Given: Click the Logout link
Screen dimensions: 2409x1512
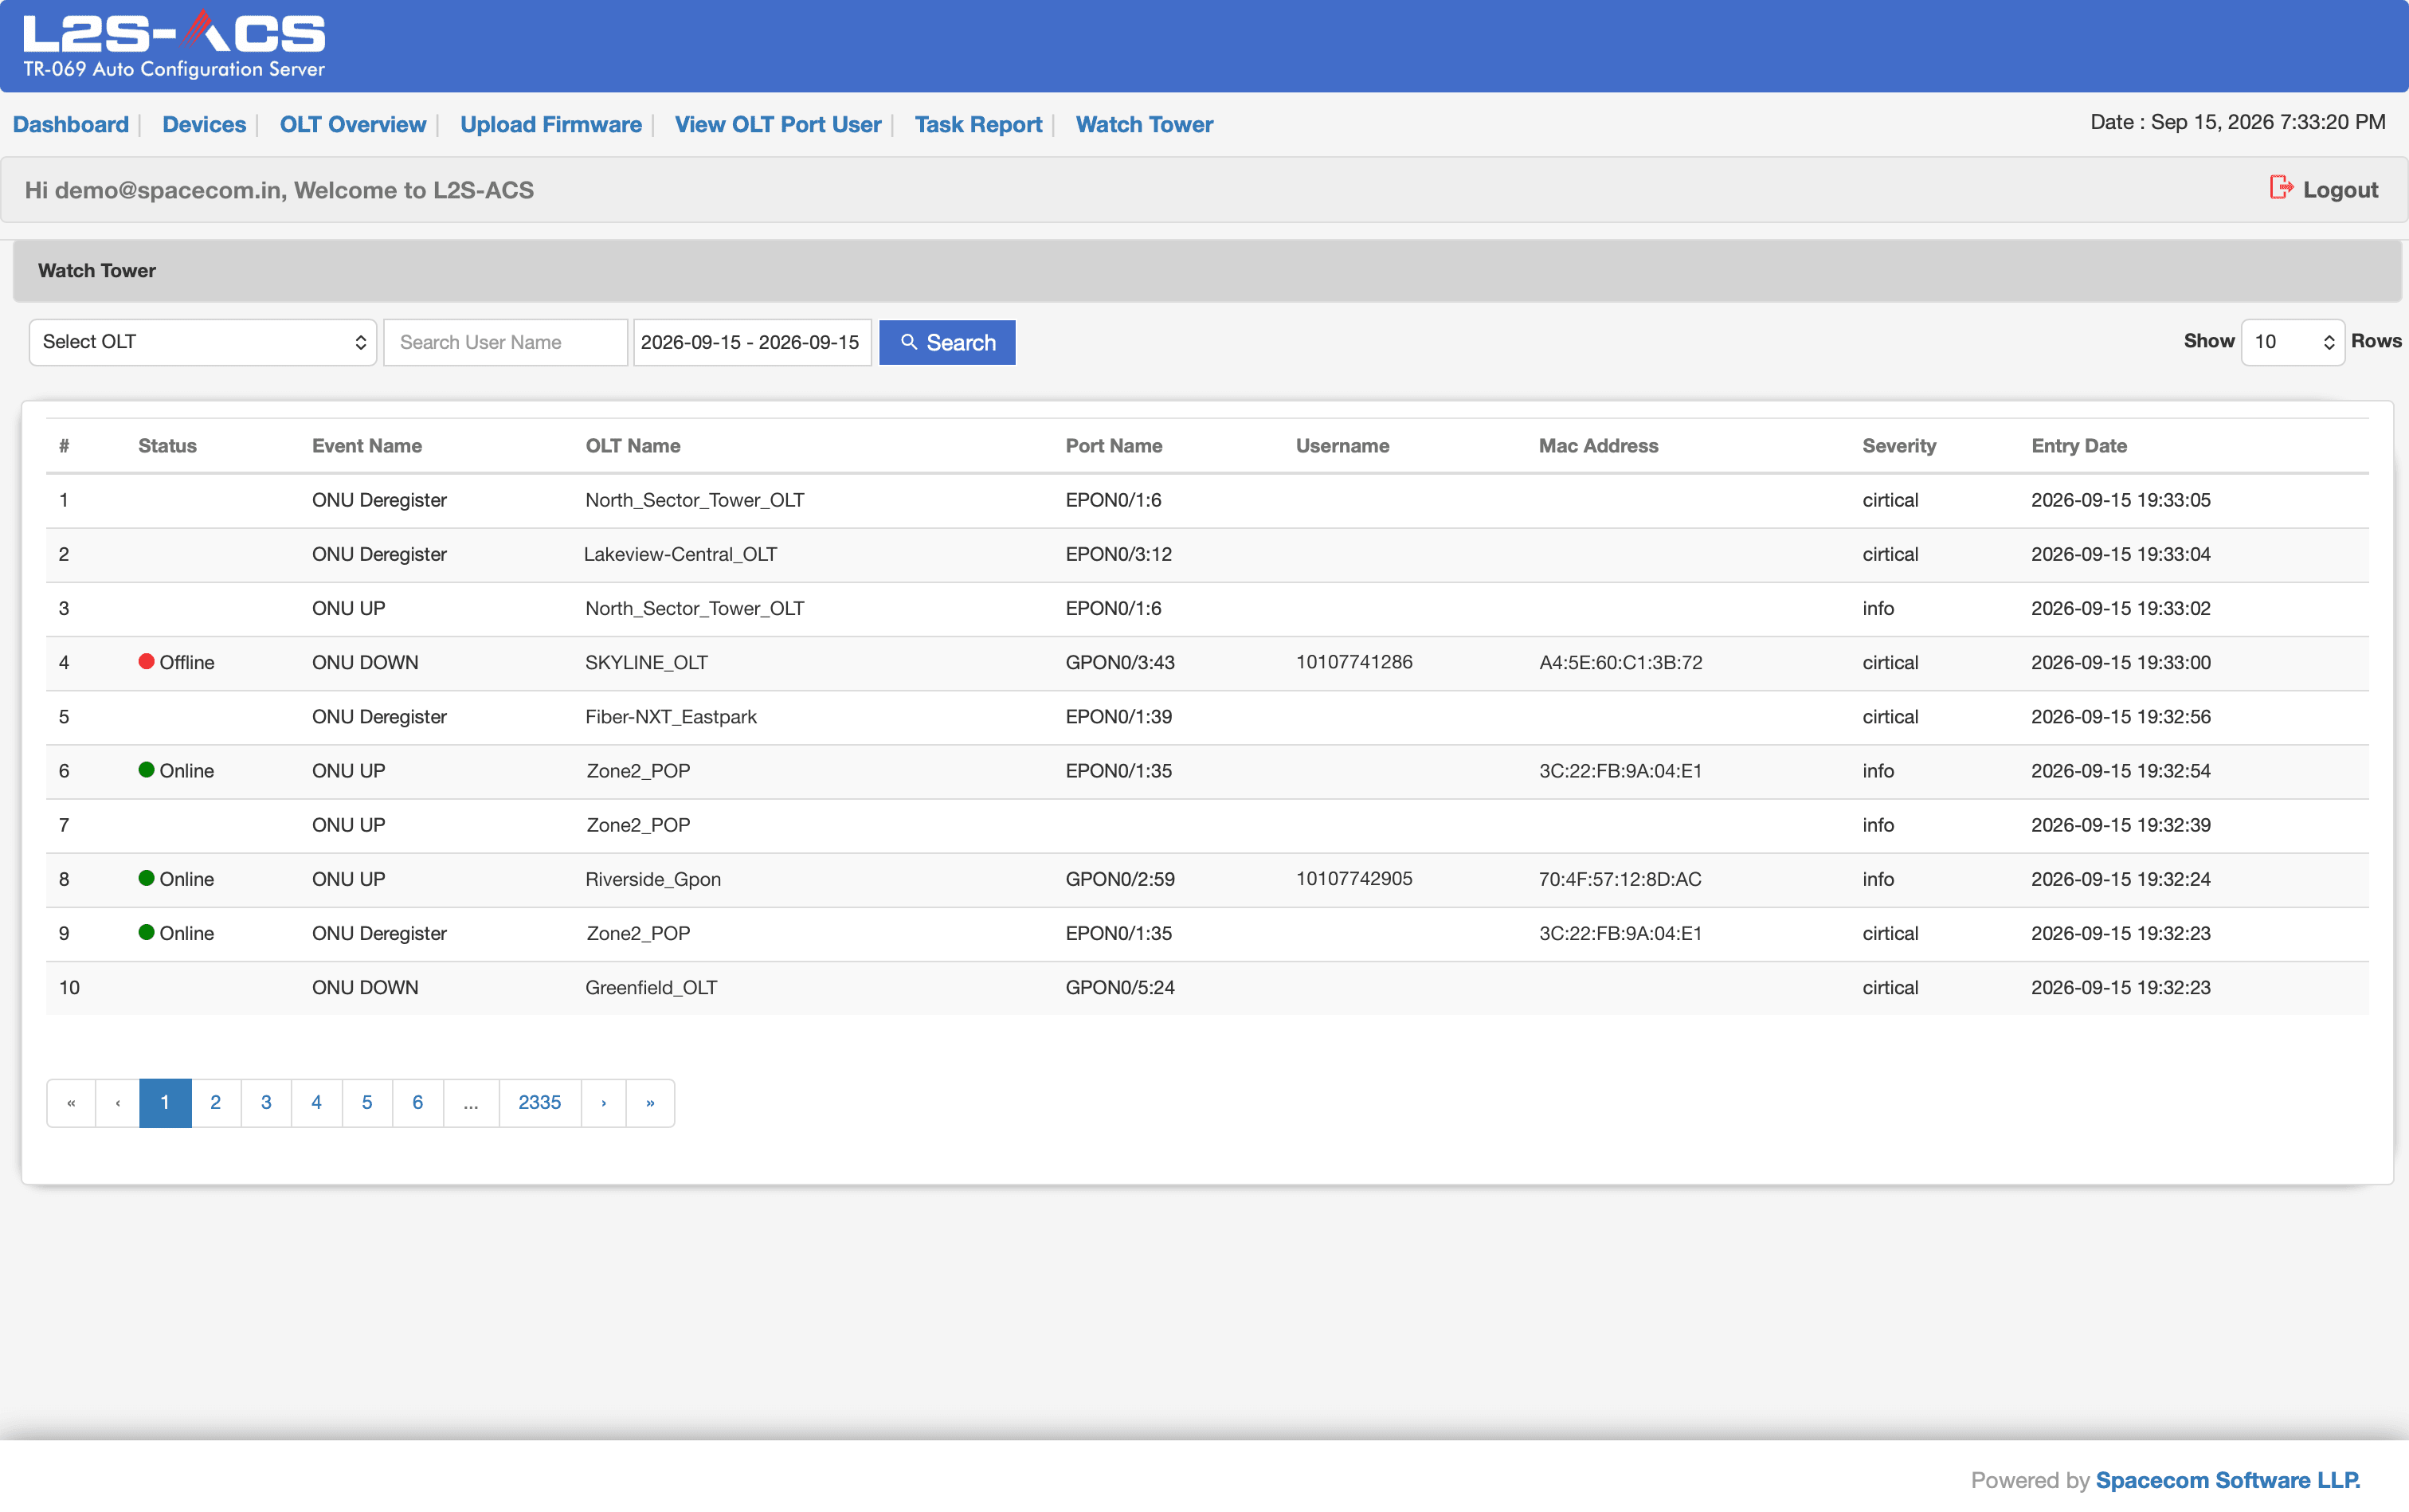Looking at the screenshot, I should (x=2340, y=189).
